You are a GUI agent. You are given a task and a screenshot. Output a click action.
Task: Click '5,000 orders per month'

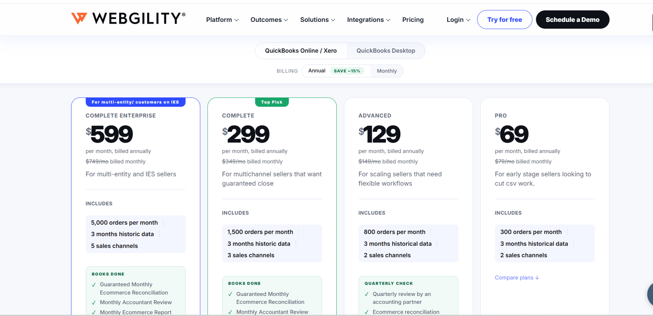coord(124,223)
